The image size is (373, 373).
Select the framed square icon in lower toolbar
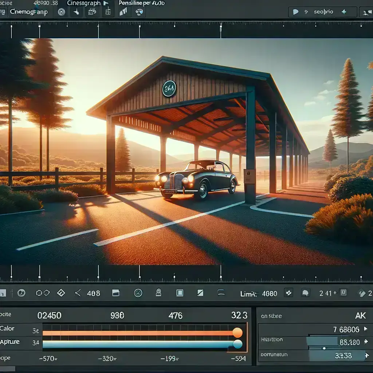pos(180,293)
